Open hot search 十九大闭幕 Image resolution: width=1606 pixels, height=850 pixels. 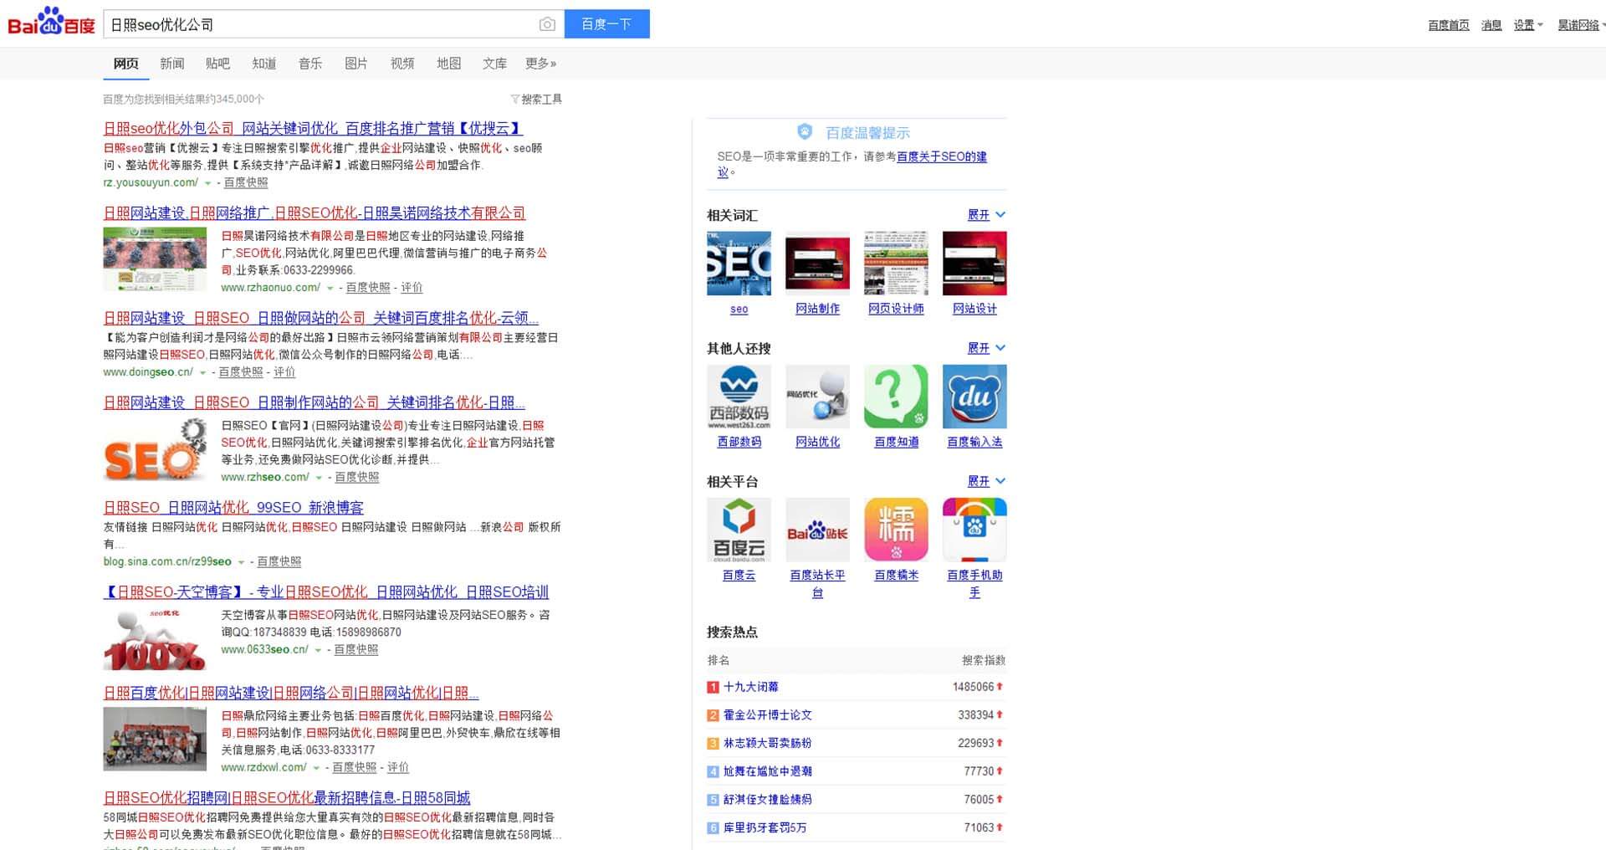pyautogui.click(x=750, y=687)
